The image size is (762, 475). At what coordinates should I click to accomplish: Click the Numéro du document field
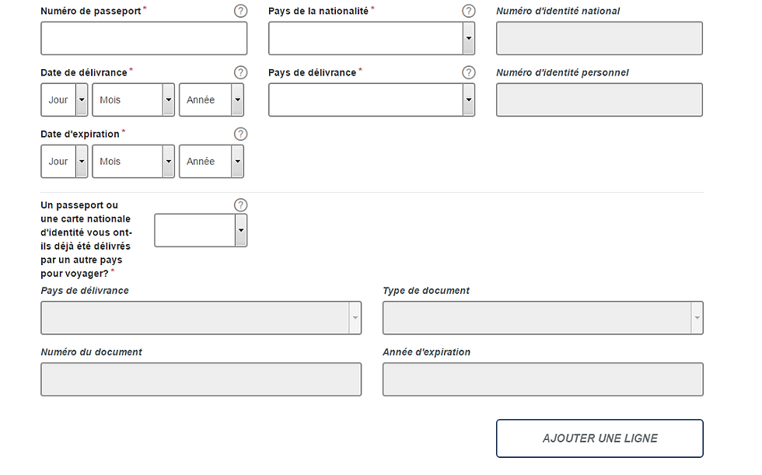(x=201, y=380)
